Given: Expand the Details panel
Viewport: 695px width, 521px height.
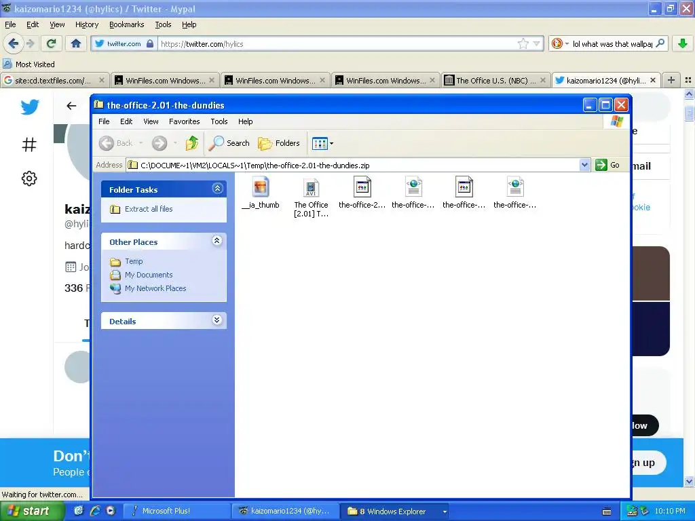Looking at the screenshot, I should (217, 320).
